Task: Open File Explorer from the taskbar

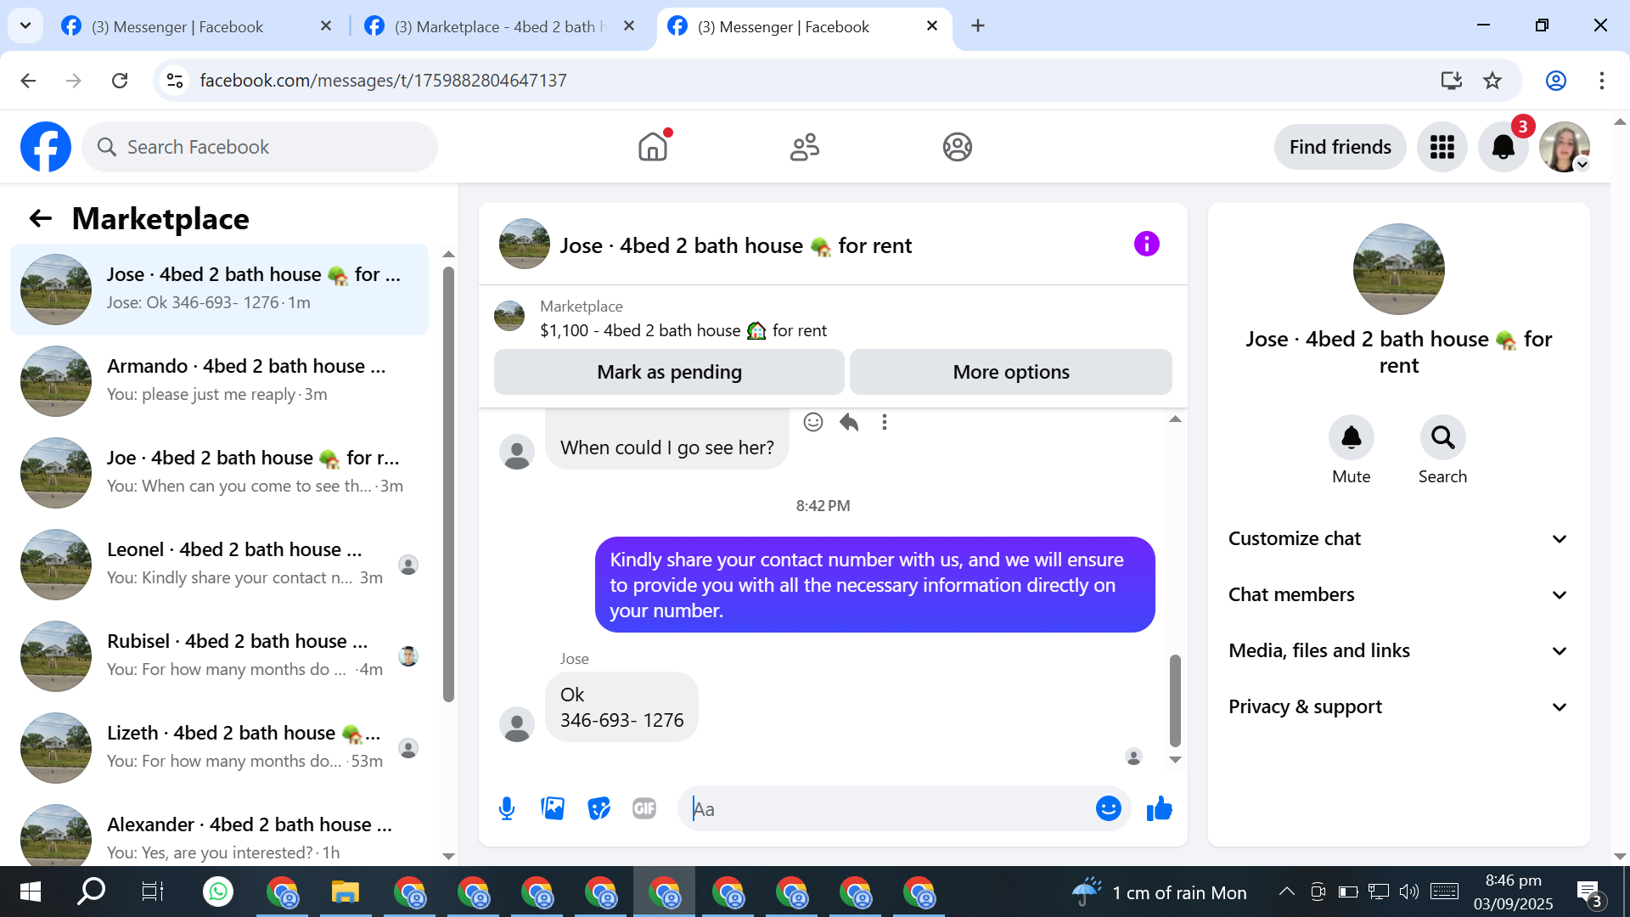Action: tap(346, 892)
